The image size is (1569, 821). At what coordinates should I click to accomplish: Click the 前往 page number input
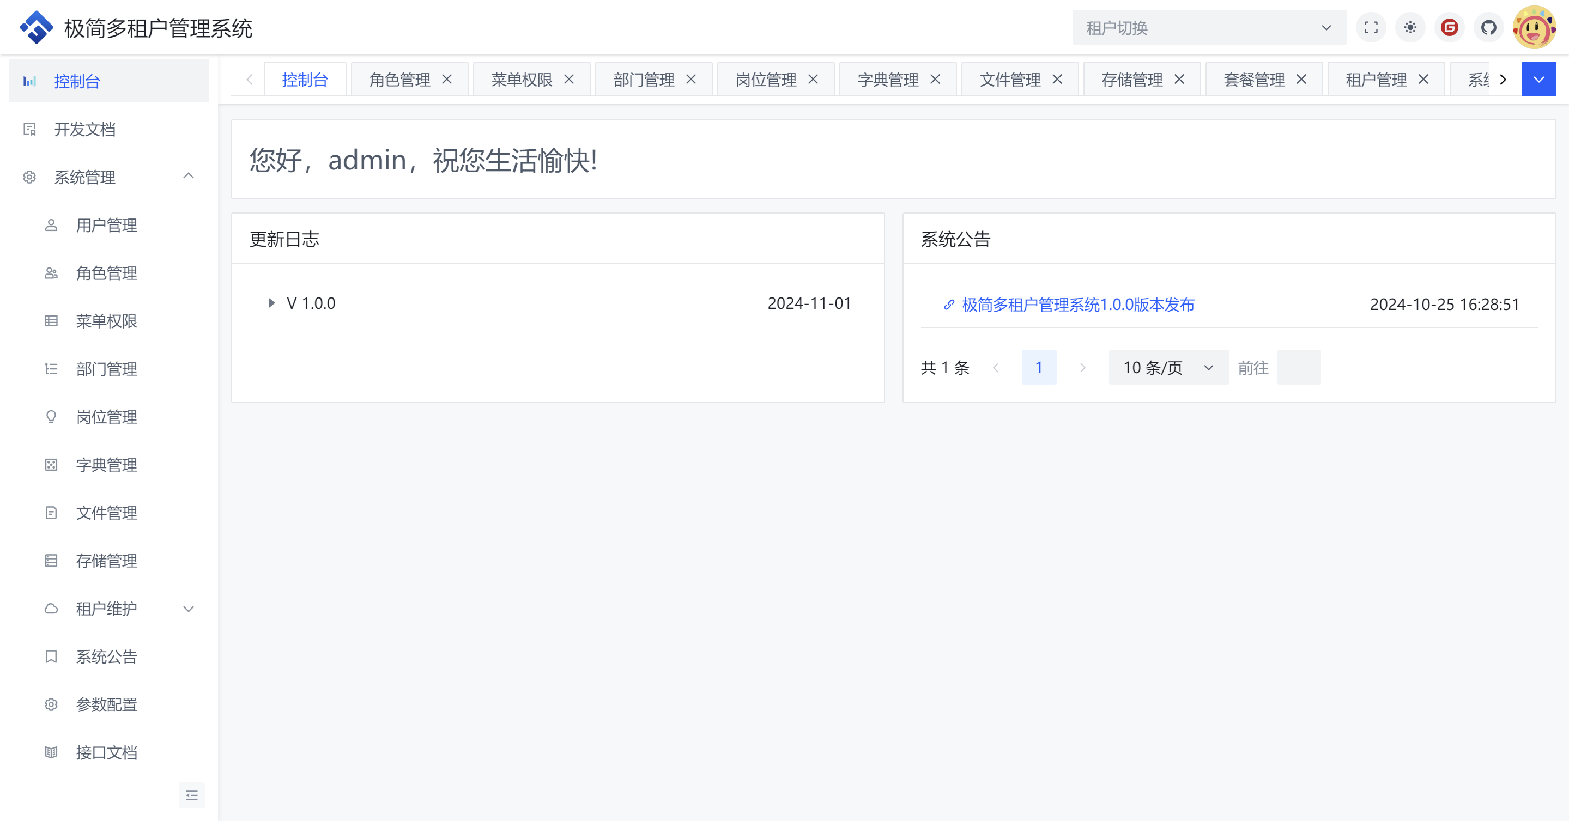click(1299, 367)
